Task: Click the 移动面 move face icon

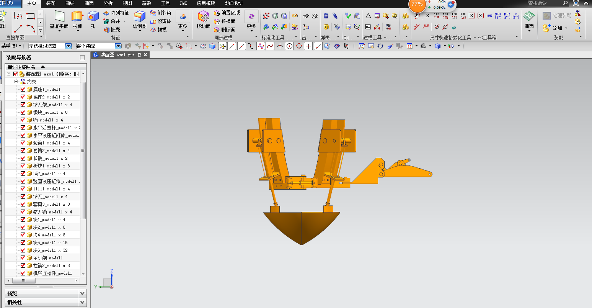Action: [203, 16]
